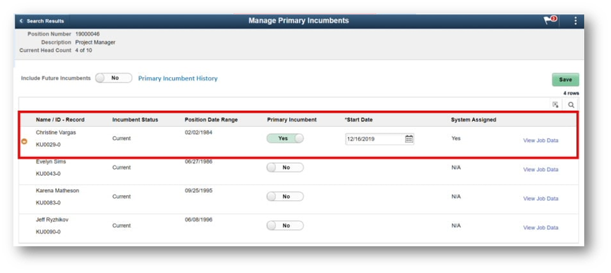Screen dimensions: 611x273
Task: Select the name Christine Vargas
Action: (55, 132)
